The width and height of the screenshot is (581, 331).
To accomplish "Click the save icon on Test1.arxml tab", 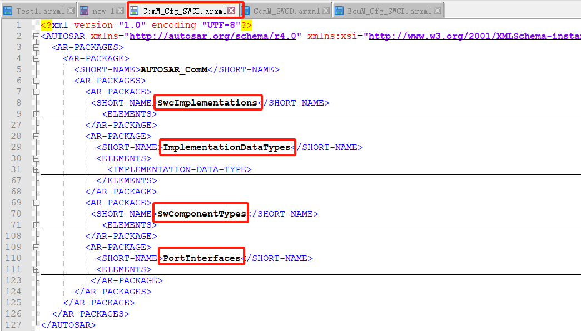I will (8, 11).
